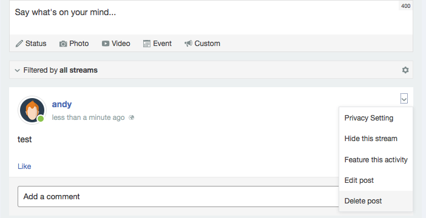
Task: Open the Event calendar icon
Action: pyautogui.click(x=147, y=44)
